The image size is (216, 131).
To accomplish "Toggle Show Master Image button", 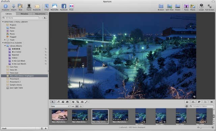I will pos(187,102).
